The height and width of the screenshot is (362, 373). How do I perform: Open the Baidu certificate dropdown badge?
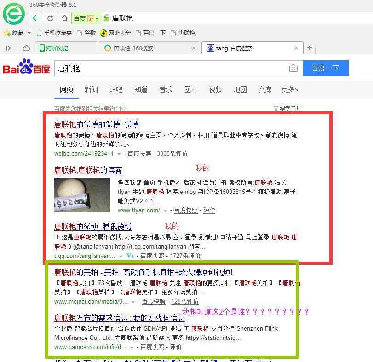[x=86, y=18]
